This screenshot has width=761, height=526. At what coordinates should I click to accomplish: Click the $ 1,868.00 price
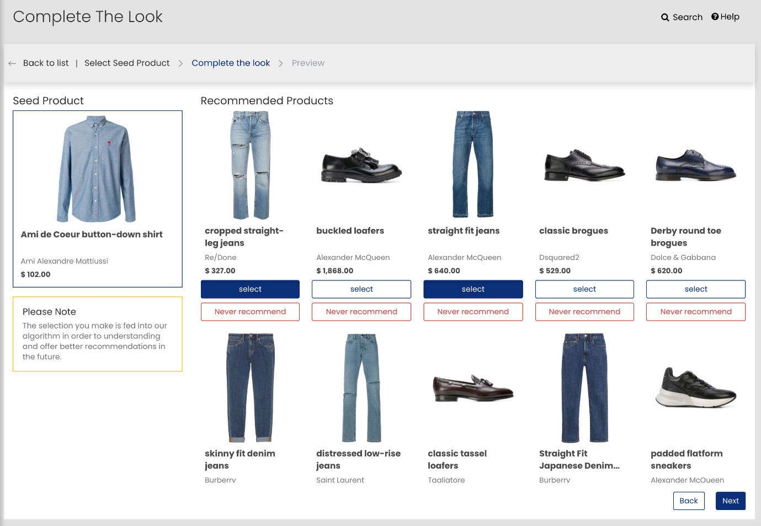point(335,271)
